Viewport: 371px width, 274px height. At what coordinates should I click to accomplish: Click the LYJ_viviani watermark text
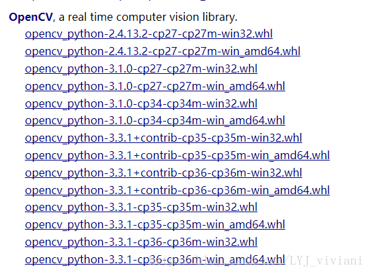point(326,261)
